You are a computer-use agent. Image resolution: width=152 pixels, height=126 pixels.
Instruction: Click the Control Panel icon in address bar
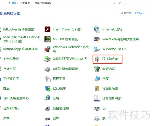coord(14,3)
